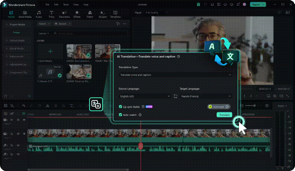The image size is (295, 171).
Task: Select the Import Media thumbnail with plus sign
Action: pos(50,51)
